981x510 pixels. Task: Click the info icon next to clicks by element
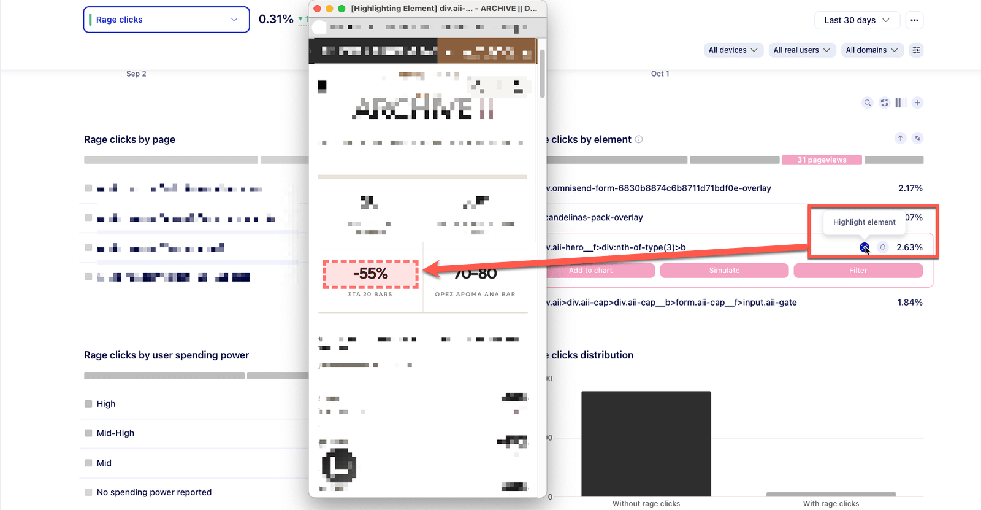pyautogui.click(x=639, y=139)
